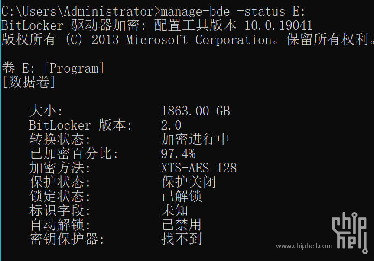Viewport: 374px width, 261px height.
Task: Select the size value 1863.00 GB
Action: (x=195, y=111)
